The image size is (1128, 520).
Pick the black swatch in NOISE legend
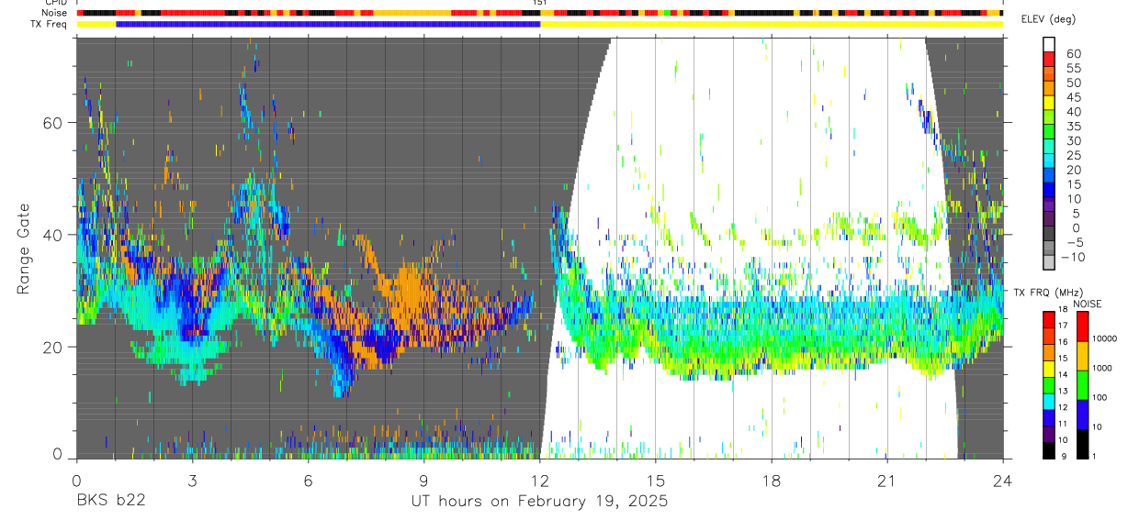1081,444
